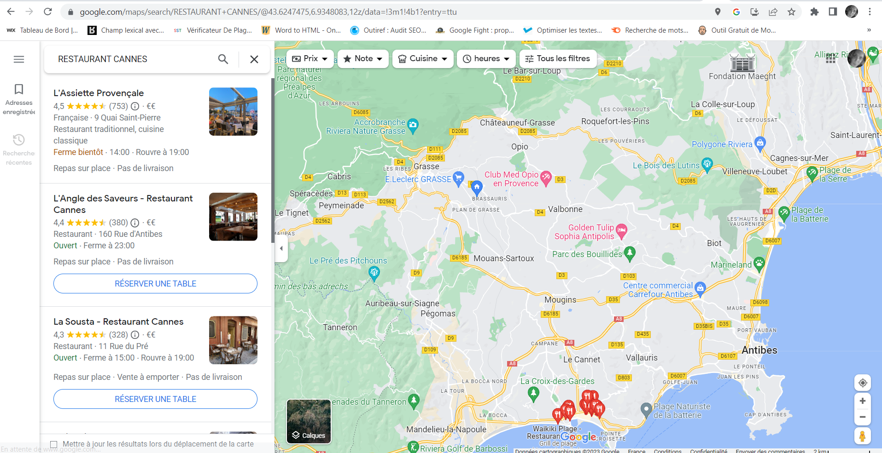Select the Pegman for Street View

(862, 436)
